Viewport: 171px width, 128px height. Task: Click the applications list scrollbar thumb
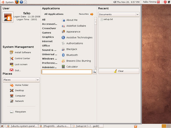pyautogui.click(x=95, y=22)
